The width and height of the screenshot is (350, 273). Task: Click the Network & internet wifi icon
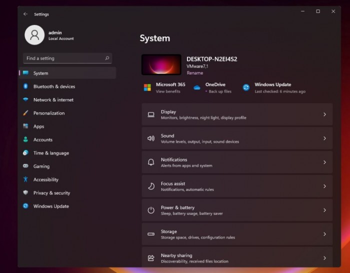25,99
